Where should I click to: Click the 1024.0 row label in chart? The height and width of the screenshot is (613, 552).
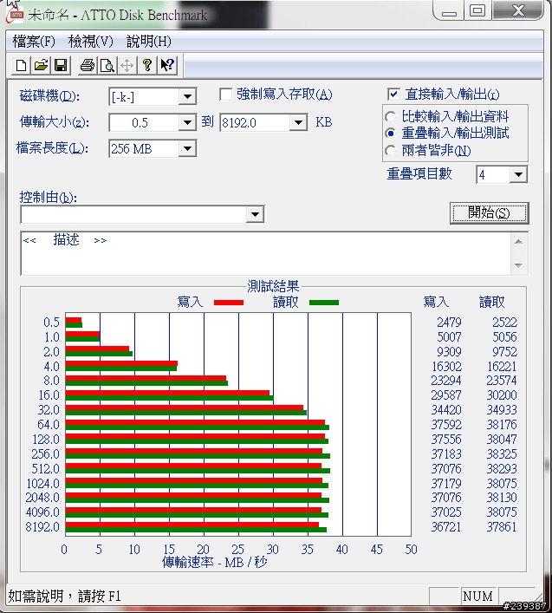point(43,484)
